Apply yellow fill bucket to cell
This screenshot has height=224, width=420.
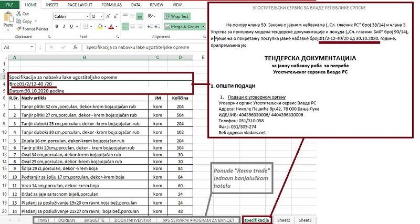point(100,27)
